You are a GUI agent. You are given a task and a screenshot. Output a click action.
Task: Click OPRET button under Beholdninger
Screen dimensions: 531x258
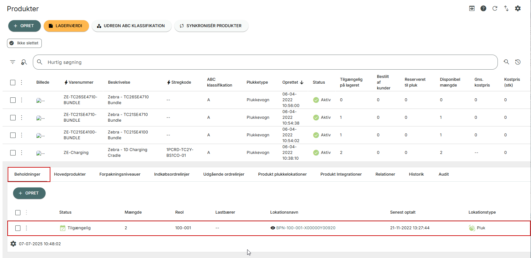29,193
